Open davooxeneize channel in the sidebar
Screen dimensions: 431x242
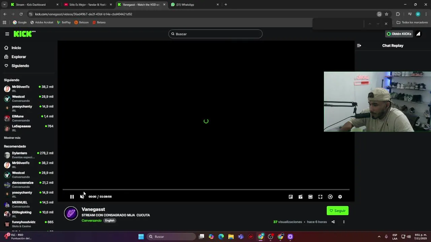click(29, 185)
